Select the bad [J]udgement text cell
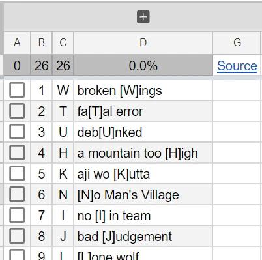Image resolution: width=262 pixels, height=260 pixels. pyautogui.click(x=143, y=237)
